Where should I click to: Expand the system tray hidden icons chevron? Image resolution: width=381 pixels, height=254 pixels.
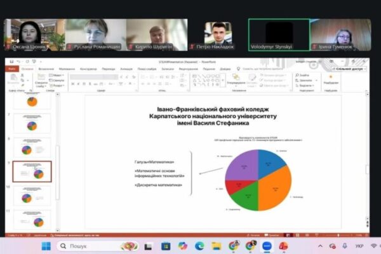(x=321, y=246)
